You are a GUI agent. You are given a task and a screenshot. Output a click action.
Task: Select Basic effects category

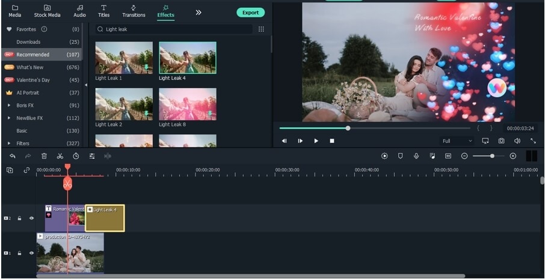click(x=42, y=131)
